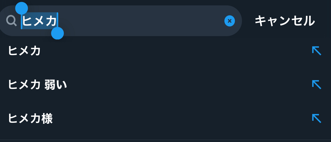Insert ヒメカ 弱い using its arrow icon
The width and height of the screenshot is (331, 142).
[x=317, y=85]
